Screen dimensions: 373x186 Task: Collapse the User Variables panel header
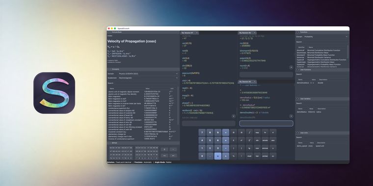click(x=322, y=99)
